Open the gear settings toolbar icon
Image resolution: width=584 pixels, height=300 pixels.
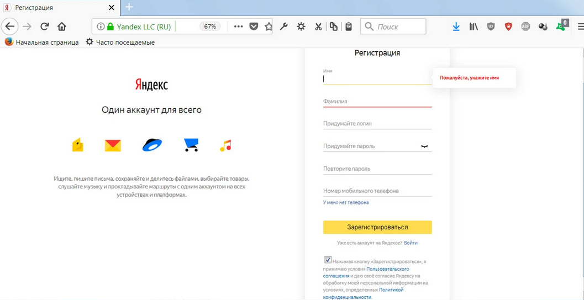(x=301, y=27)
